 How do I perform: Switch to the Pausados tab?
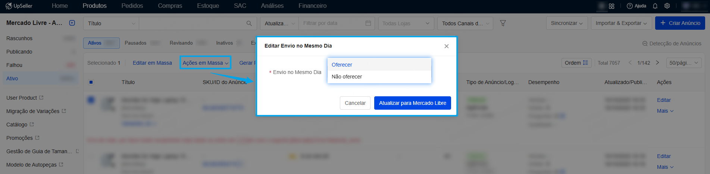tap(135, 43)
